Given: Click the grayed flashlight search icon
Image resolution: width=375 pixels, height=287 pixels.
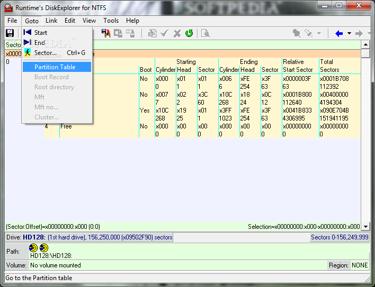Looking at the screenshot, I should point(308,33).
